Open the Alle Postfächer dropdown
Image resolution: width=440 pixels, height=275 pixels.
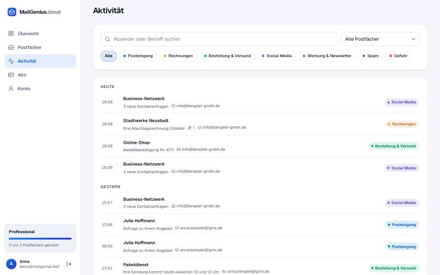point(380,39)
